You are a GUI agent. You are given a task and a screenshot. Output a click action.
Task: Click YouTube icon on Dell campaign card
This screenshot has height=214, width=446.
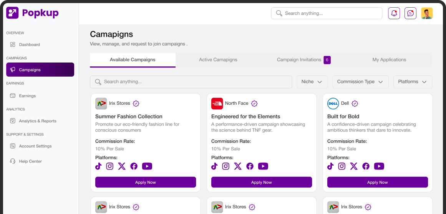coord(379,166)
